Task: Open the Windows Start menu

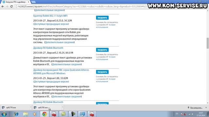Action: [x=4, y=114]
